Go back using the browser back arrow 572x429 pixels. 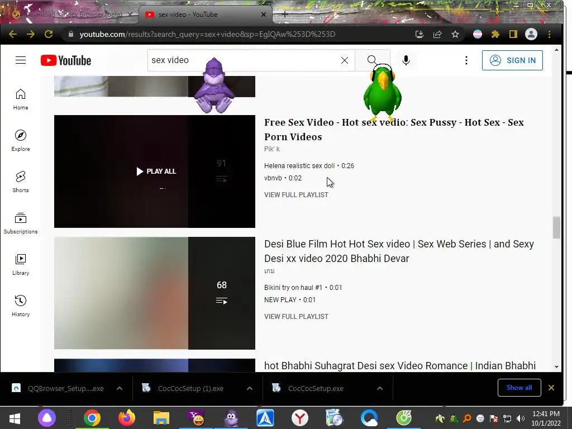(x=13, y=34)
